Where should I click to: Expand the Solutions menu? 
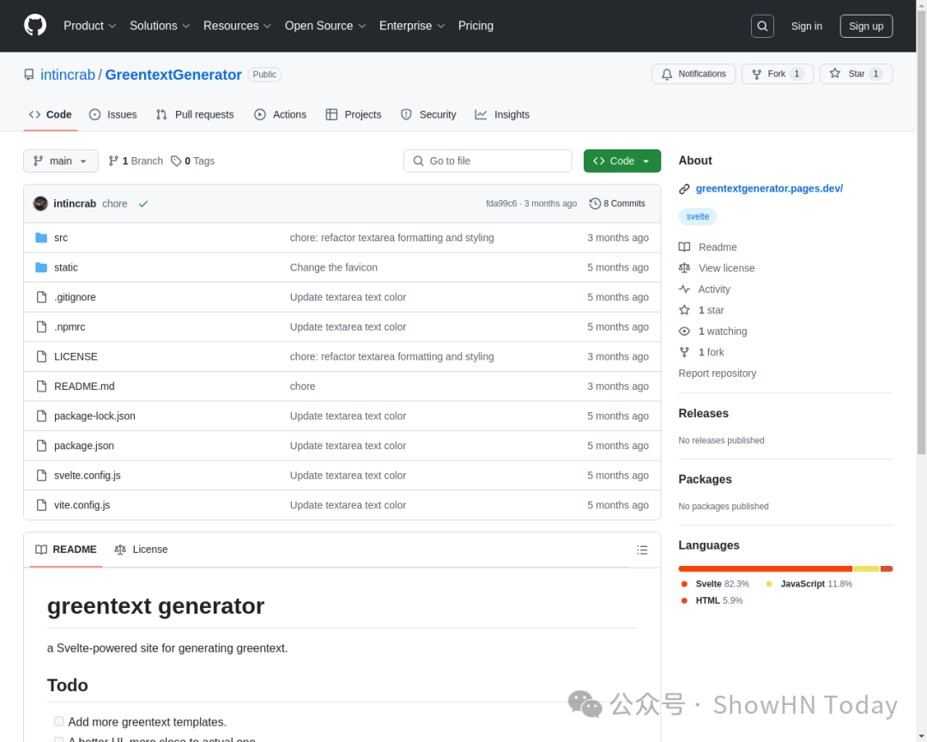point(160,26)
